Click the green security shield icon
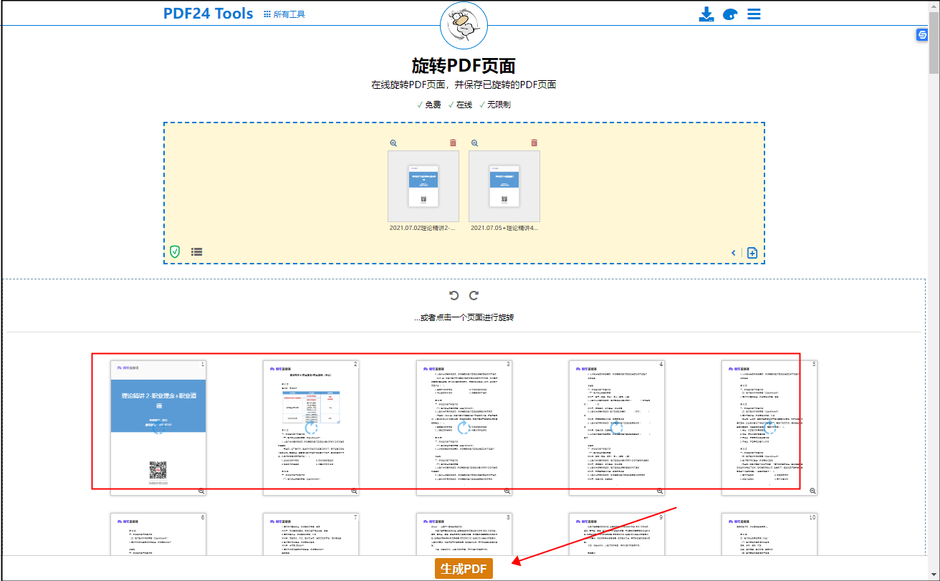 pos(175,251)
